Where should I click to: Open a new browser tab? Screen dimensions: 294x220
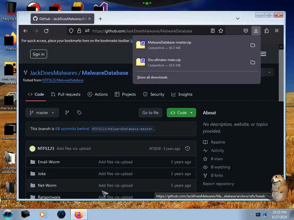coord(100,19)
